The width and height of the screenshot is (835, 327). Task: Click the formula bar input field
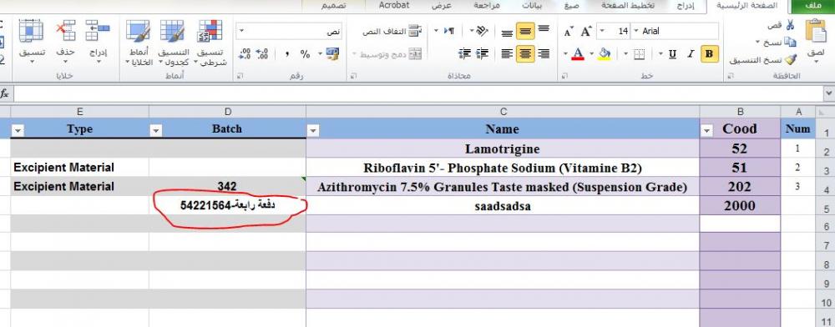coord(418,93)
